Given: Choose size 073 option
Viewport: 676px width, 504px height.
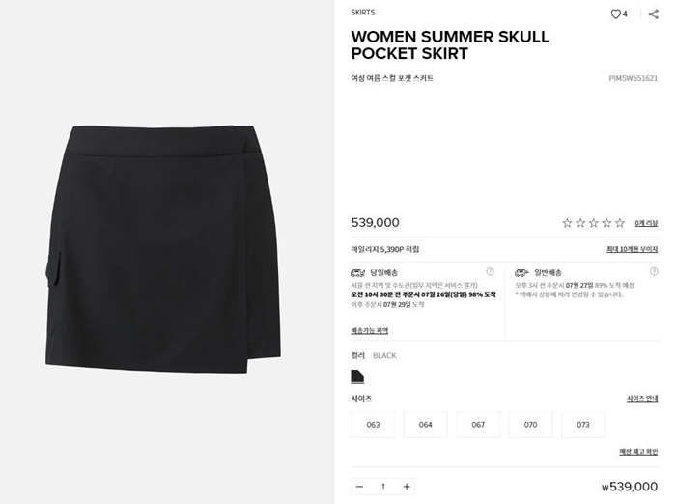Looking at the screenshot, I should 583,425.
